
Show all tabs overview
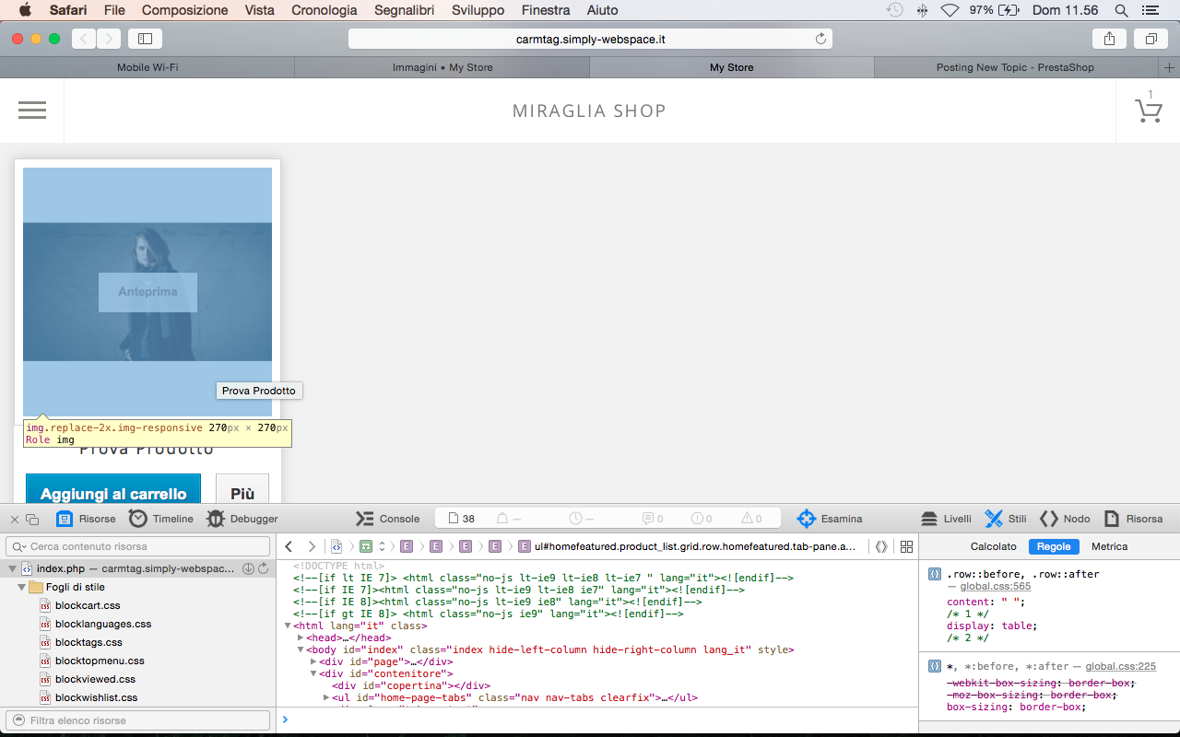[1150, 39]
